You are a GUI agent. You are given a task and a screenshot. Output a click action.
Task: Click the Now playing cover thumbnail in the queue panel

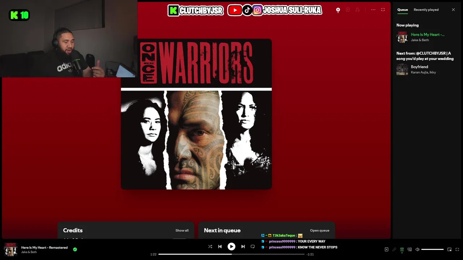(402, 37)
